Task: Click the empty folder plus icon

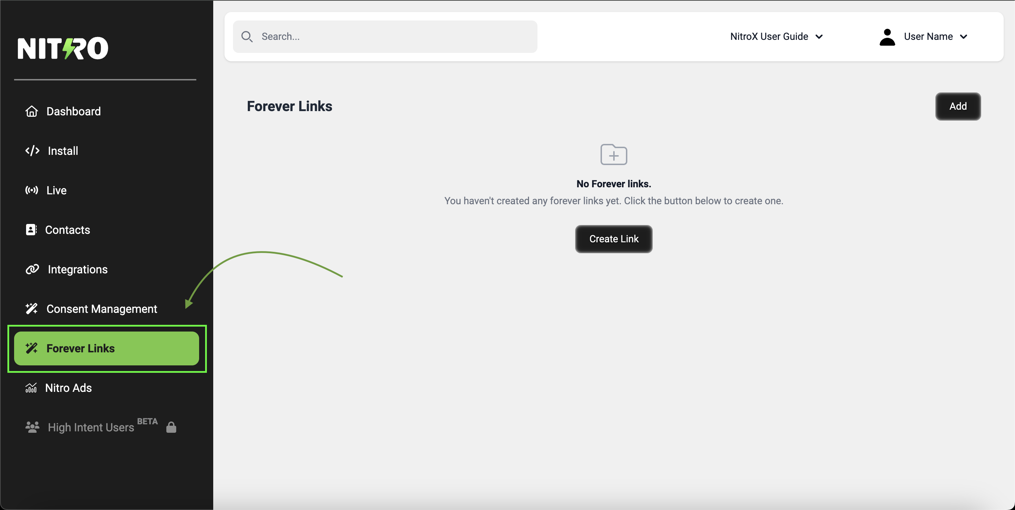Action: (x=614, y=154)
